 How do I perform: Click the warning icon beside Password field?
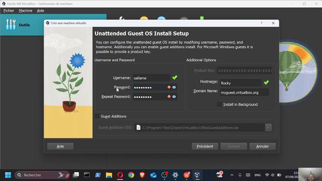click(169, 87)
